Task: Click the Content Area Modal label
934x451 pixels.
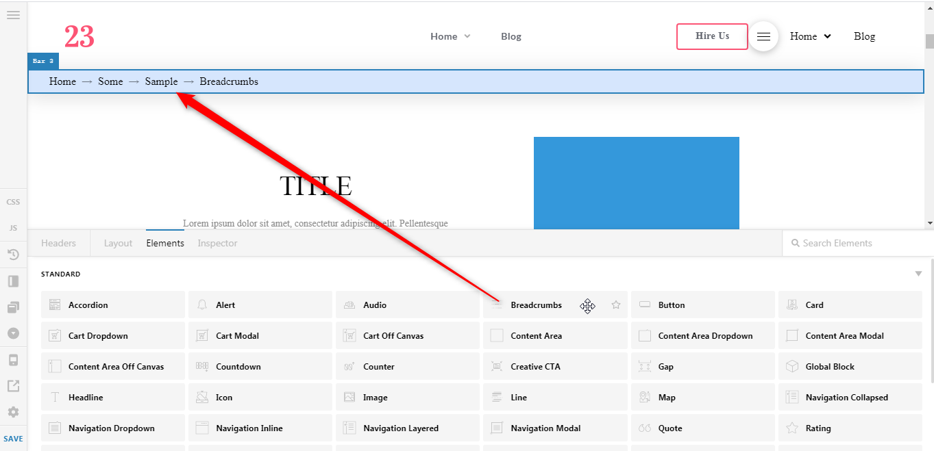Action: (x=844, y=336)
